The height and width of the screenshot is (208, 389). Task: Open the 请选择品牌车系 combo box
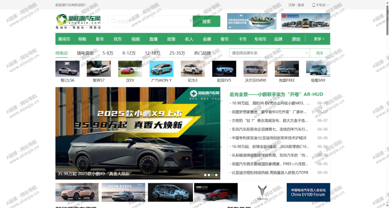[270, 53]
